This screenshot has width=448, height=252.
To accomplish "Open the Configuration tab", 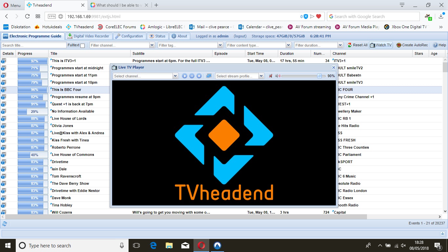I will click(x=129, y=36).
